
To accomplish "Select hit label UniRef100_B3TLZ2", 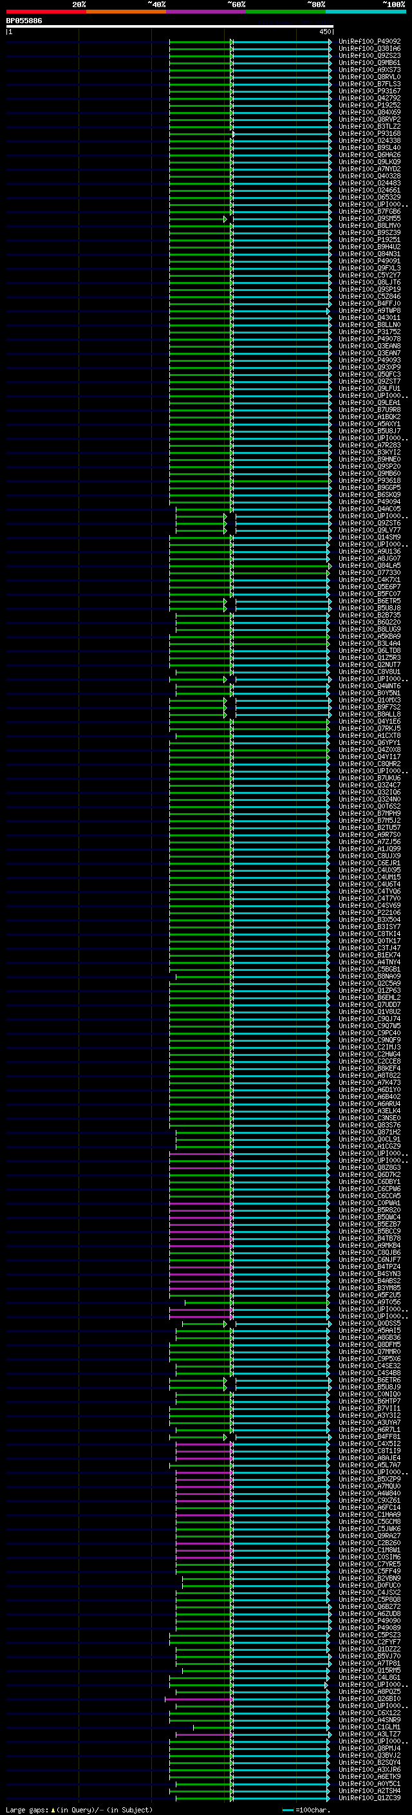I will [x=370, y=127].
